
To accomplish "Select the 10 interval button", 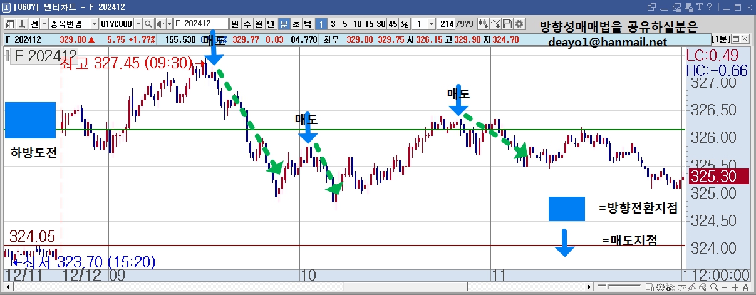I will pyautogui.click(x=356, y=24).
